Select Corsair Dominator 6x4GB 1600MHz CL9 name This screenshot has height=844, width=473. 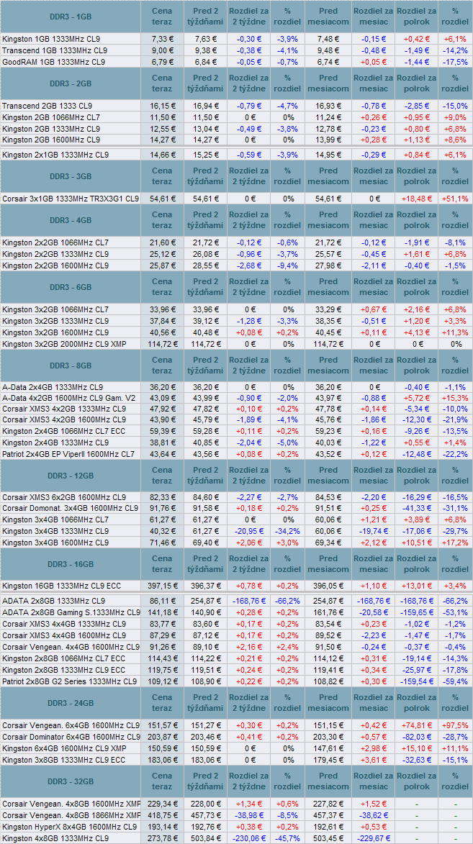pos(71,737)
